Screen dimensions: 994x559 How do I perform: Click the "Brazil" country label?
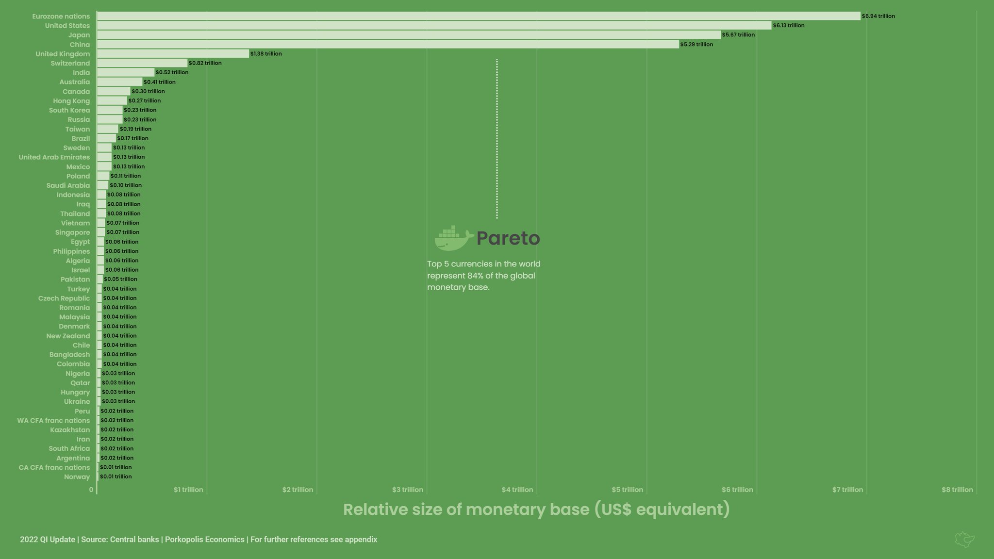[x=81, y=139]
